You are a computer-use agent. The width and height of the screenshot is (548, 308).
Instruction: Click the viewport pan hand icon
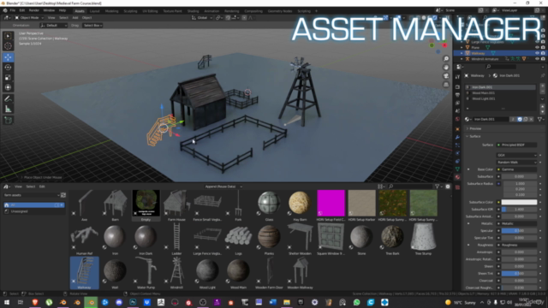click(x=446, y=68)
